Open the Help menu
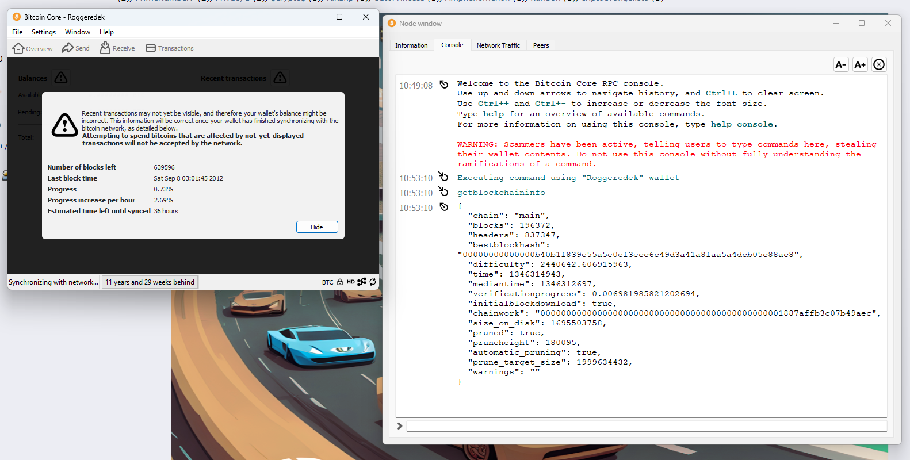910x460 pixels. click(x=106, y=32)
